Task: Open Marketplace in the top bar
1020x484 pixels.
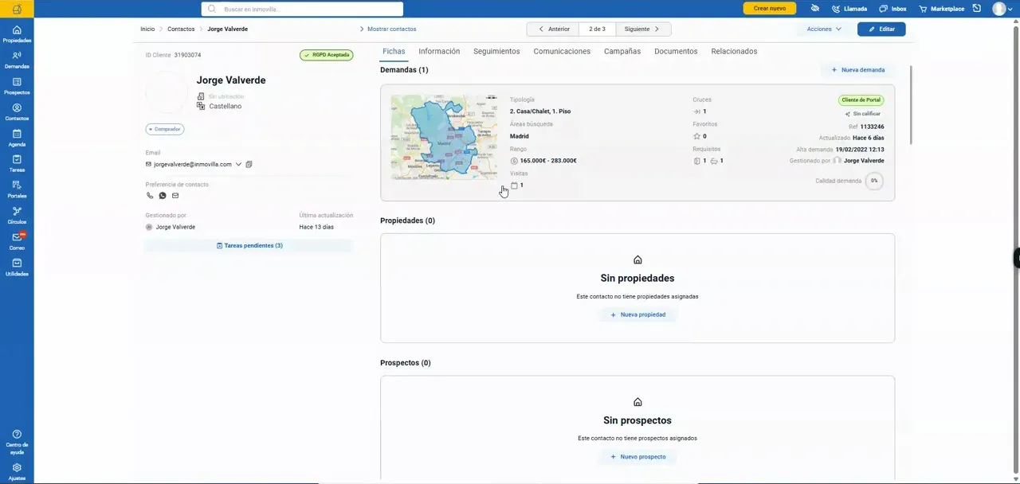Action: (x=941, y=9)
